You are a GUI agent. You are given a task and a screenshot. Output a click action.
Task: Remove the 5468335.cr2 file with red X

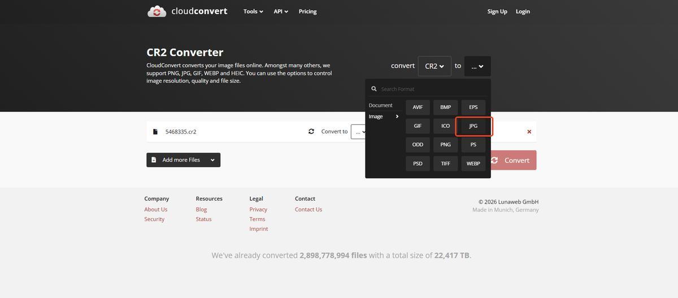[x=529, y=132]
